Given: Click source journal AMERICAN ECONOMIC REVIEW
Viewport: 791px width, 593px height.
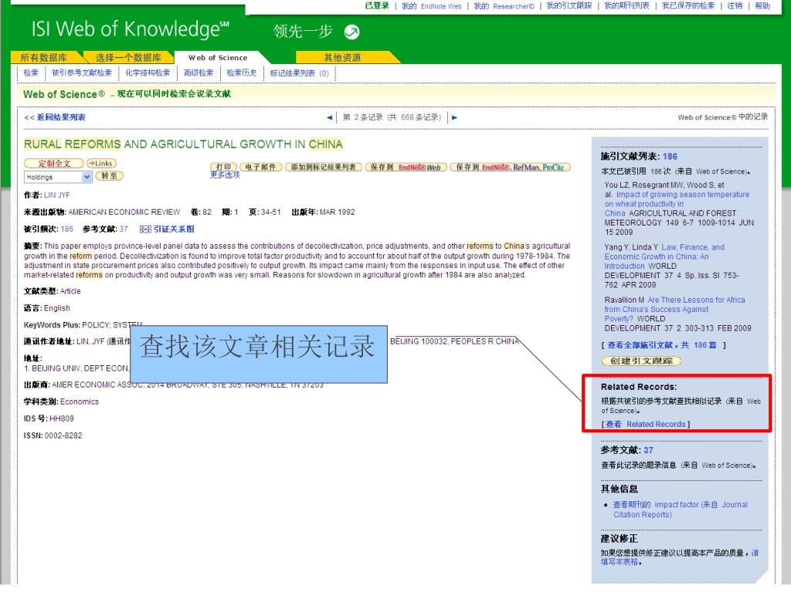Looking at the screenshot, I should [124, 212].
